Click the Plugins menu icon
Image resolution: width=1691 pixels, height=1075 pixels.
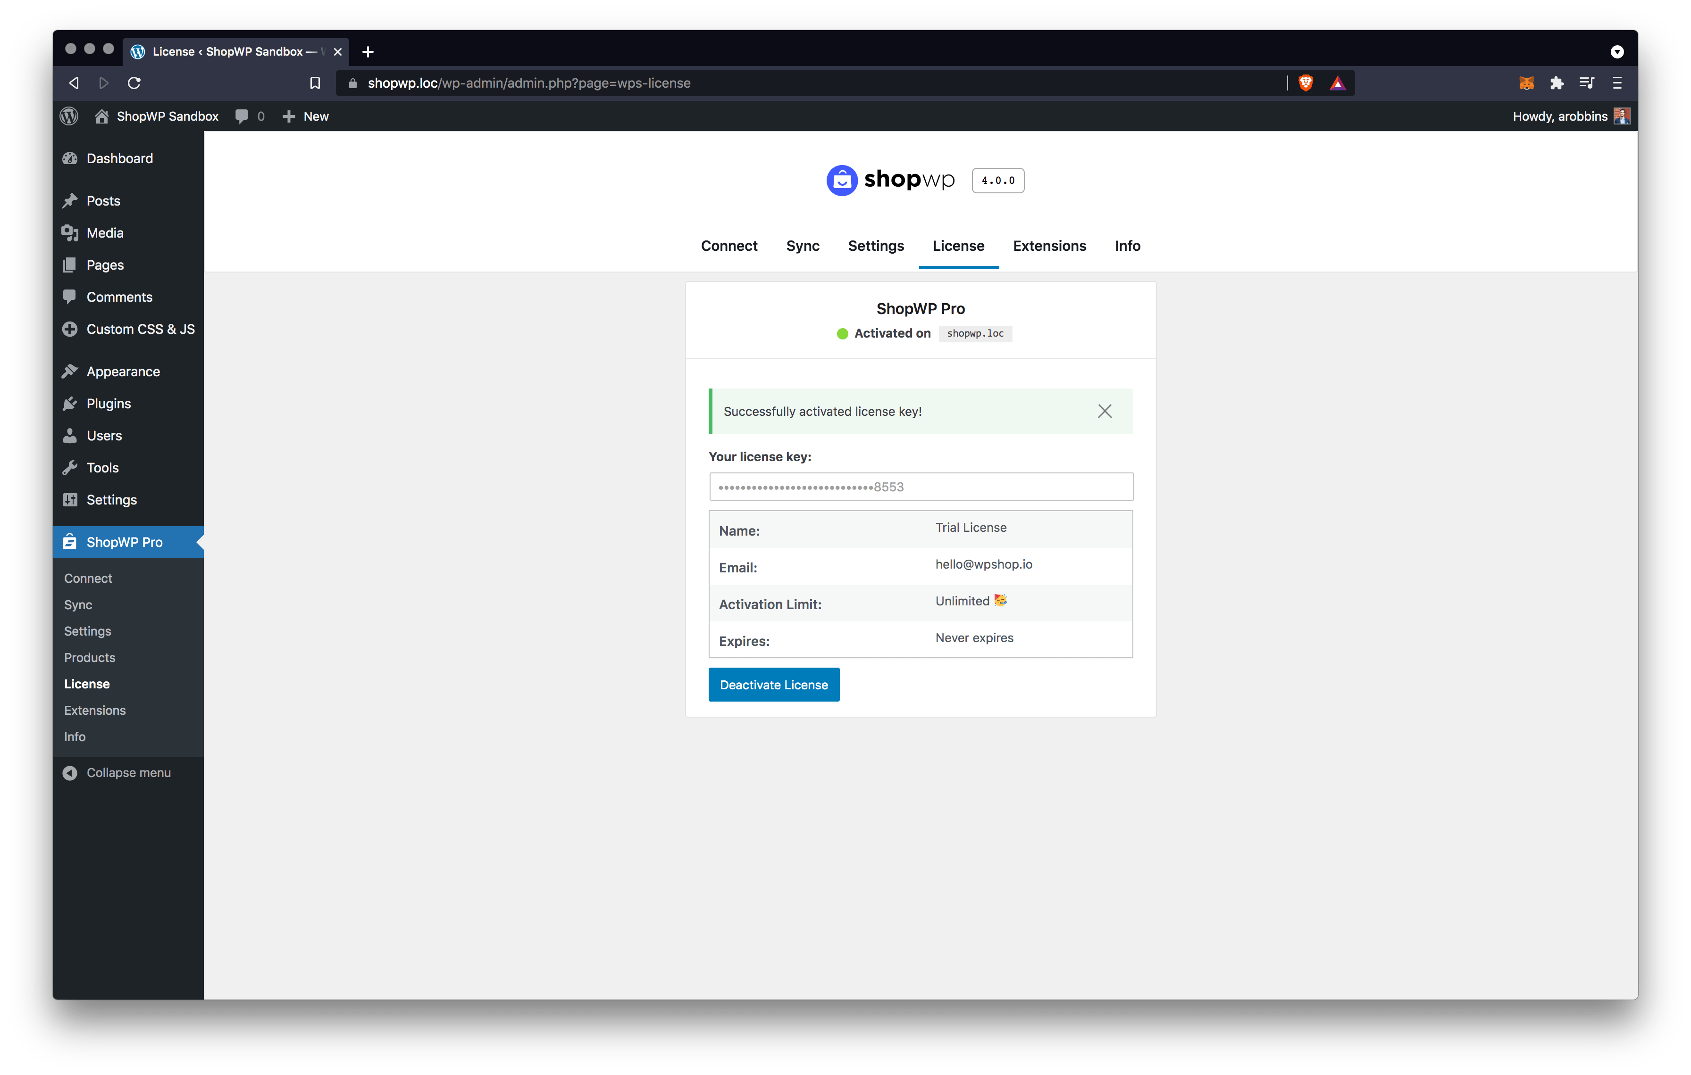coord(70,403)
